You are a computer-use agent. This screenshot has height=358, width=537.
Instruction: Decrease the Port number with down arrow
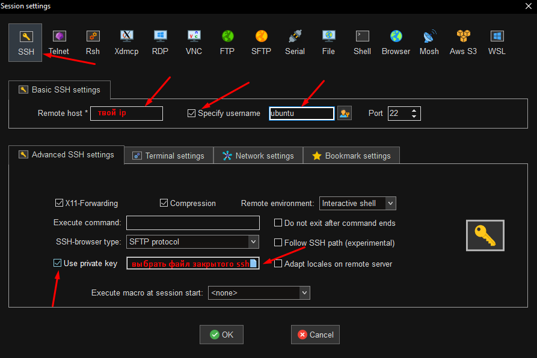pyautogui.click(x=414, y=117)
